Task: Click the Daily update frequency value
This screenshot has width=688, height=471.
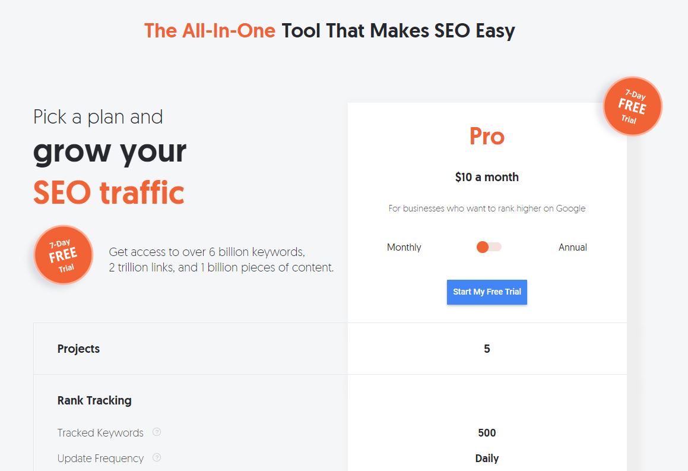Action: 487,459
